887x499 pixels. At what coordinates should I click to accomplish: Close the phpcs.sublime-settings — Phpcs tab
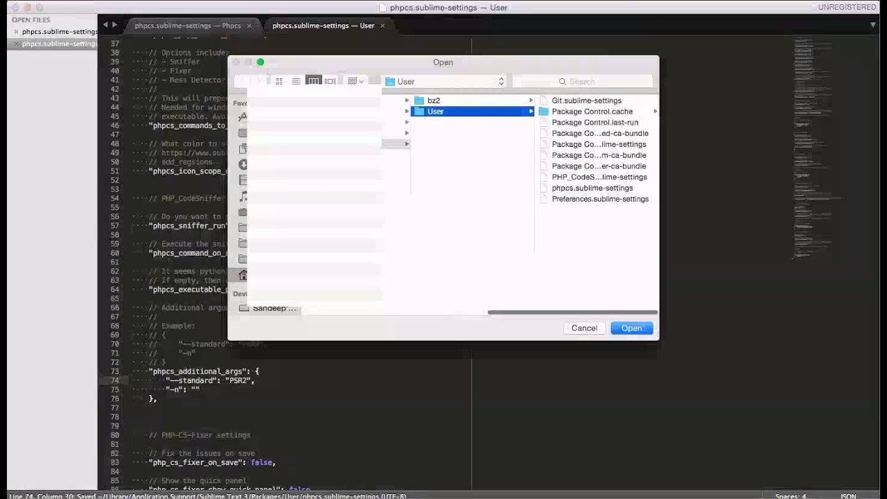pyautogui.click(x=249, y=26)
